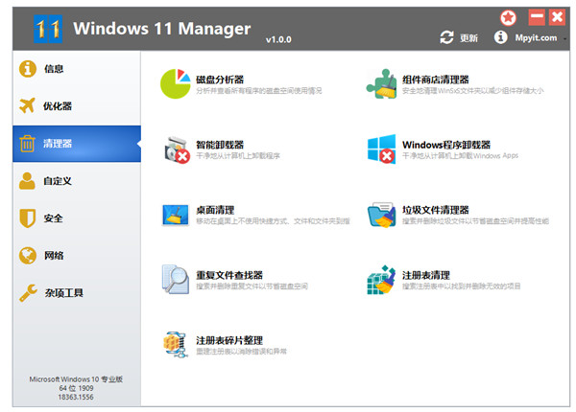
Task: Click the 64 位 1909 text
Action: click(x=76, y=388)
